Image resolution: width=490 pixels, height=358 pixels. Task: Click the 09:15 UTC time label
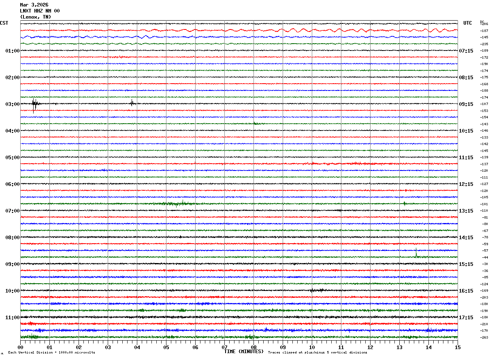tap(466, 104)
